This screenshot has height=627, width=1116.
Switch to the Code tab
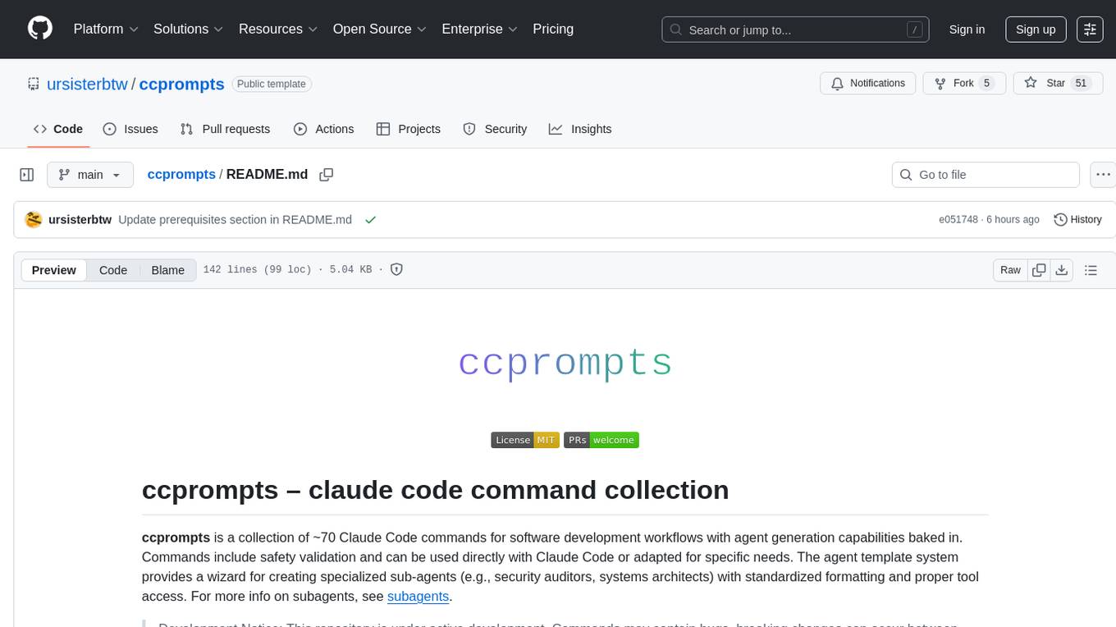(x=57, y=129)
